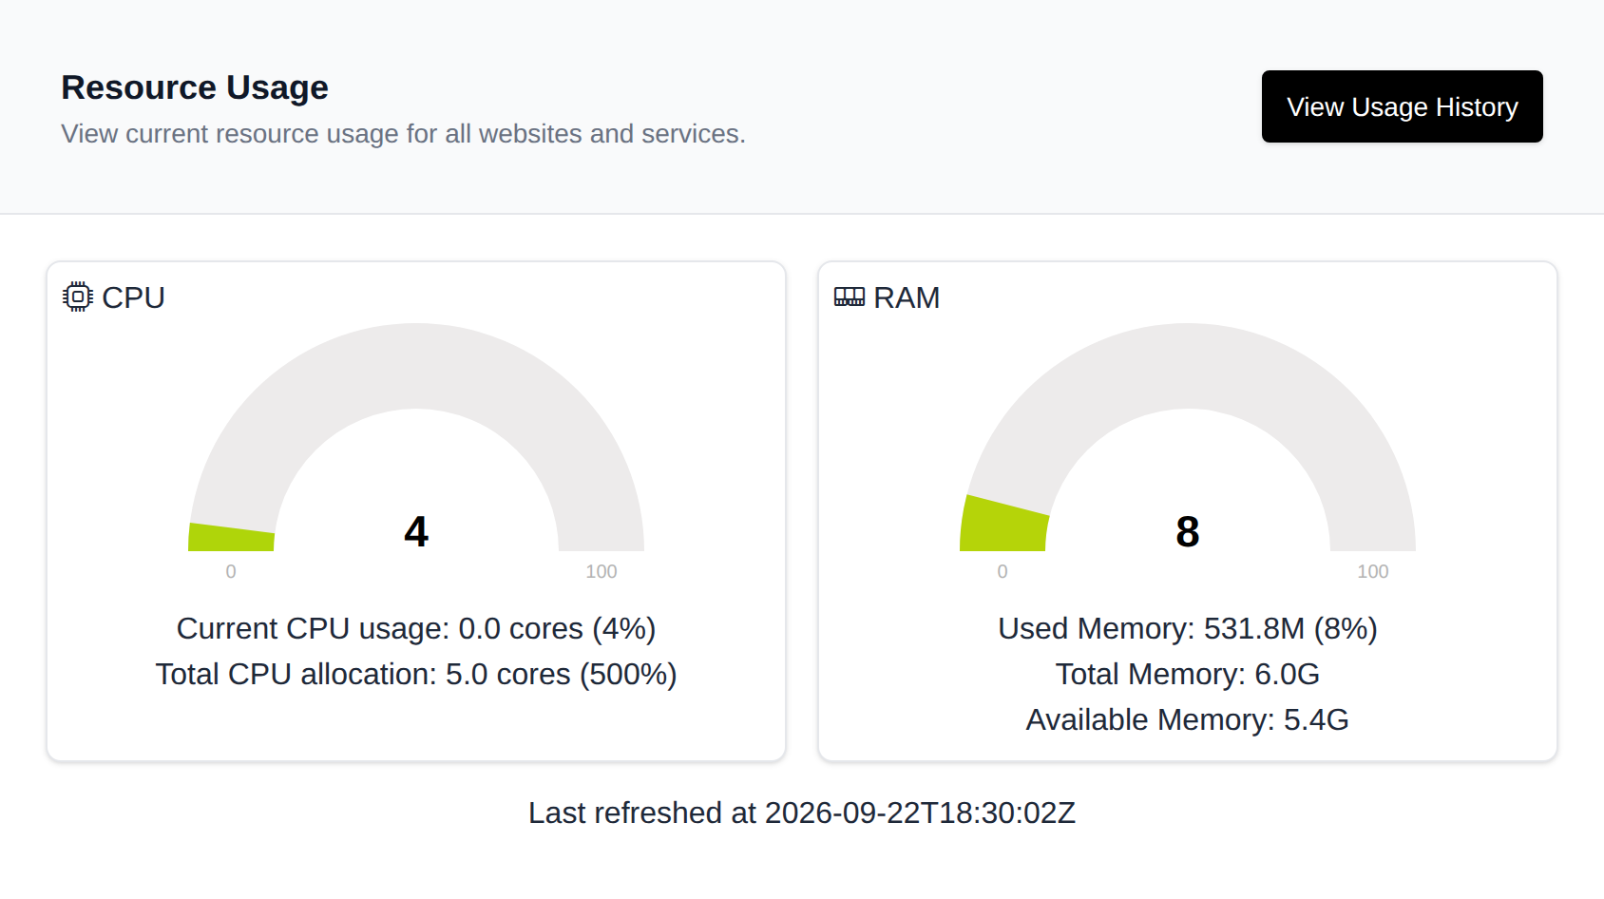This screenshot has height=899, width=1604.
Task: Click the 'Last refreshed at' timestamp
Action: pos(802,813)
